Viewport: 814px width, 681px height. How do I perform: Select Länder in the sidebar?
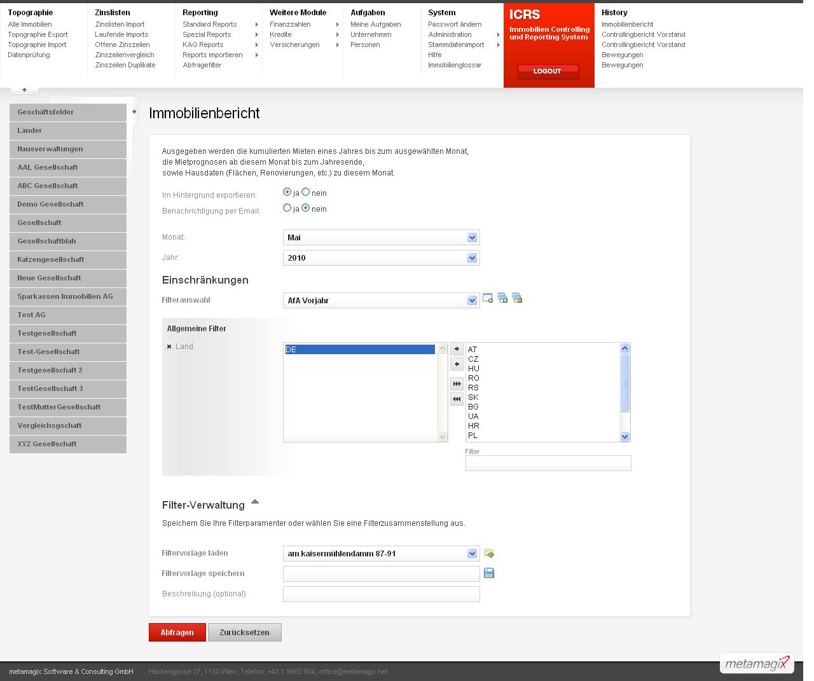pos(68,130)
